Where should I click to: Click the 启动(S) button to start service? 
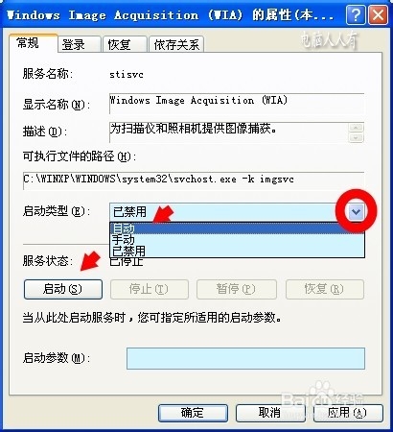pos(63,289)
